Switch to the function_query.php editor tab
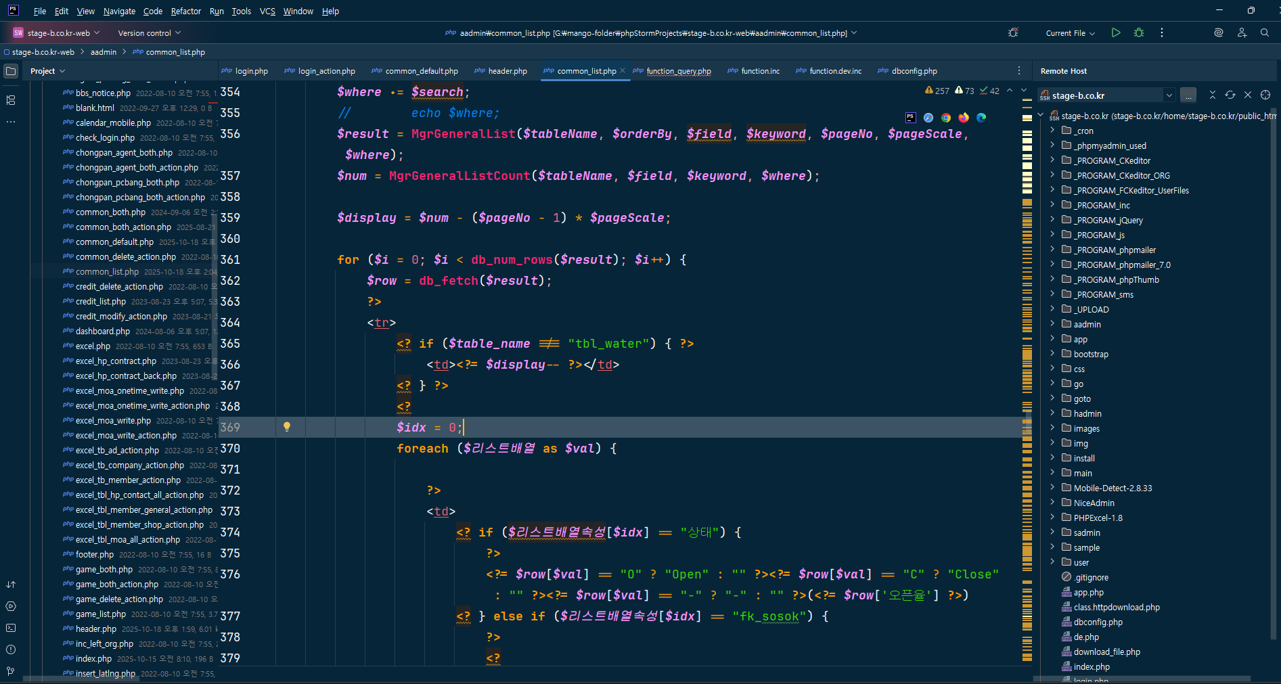1281x684 pixels. pyautogui.click(x=672, y=70)
